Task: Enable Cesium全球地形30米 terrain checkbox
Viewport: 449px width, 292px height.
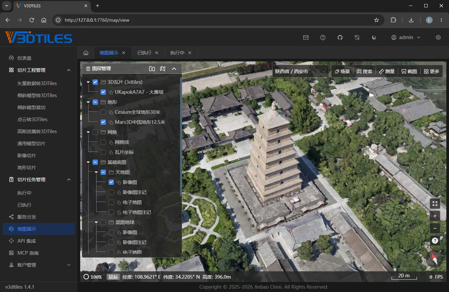Action: [103, 112]
